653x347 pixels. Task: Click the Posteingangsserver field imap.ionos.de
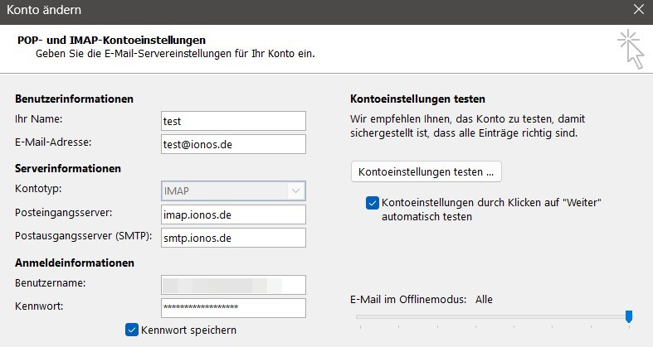[x=233, y=214]
